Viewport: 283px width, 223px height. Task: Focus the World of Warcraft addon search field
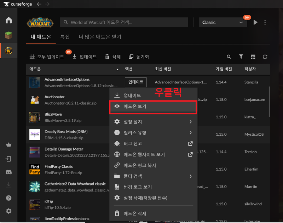point(124,22)
